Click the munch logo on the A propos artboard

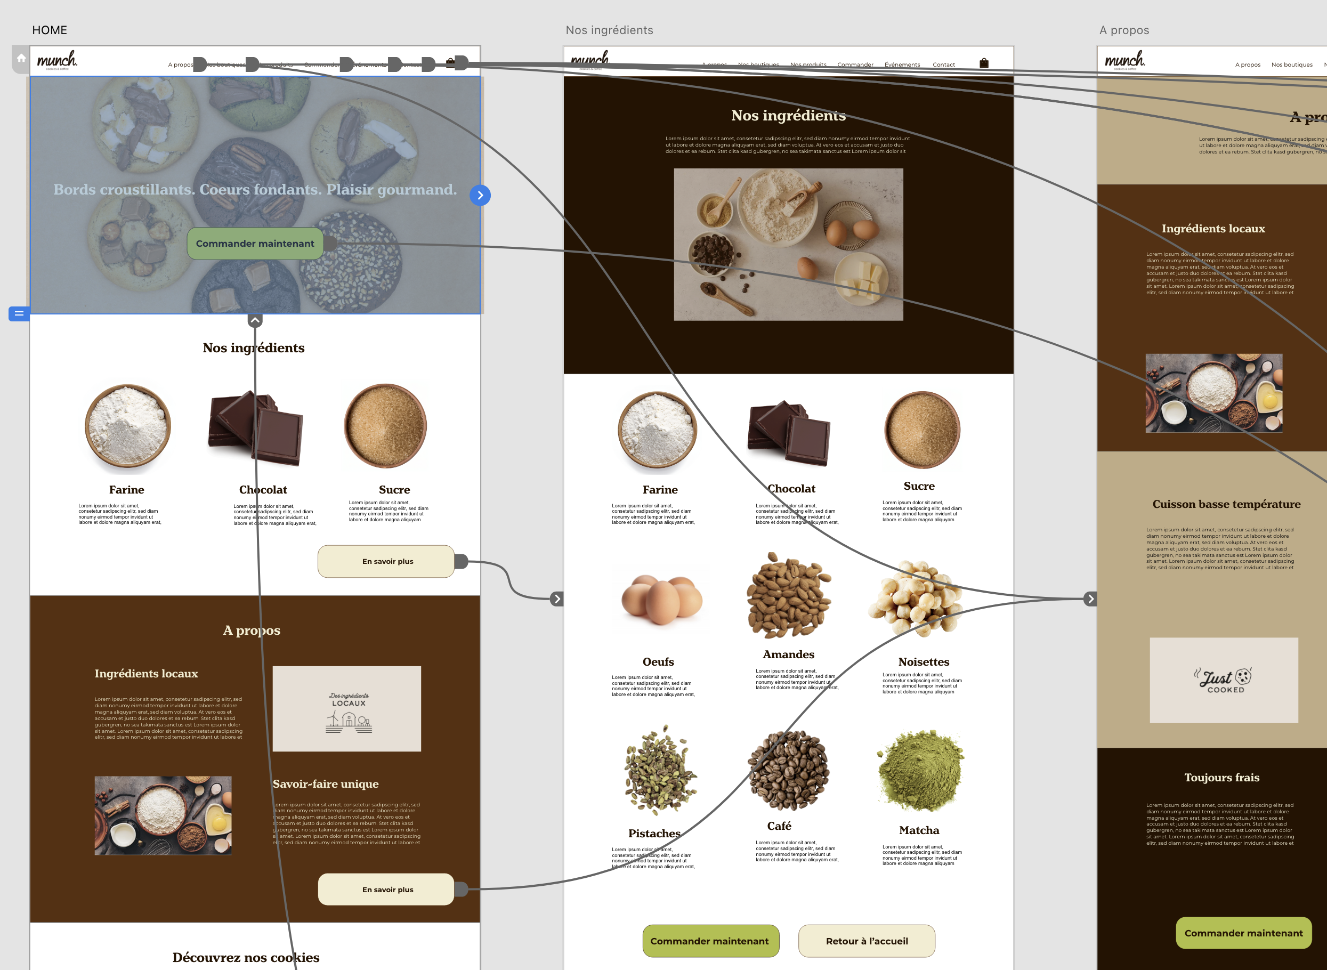click(x=1124, y=60)
